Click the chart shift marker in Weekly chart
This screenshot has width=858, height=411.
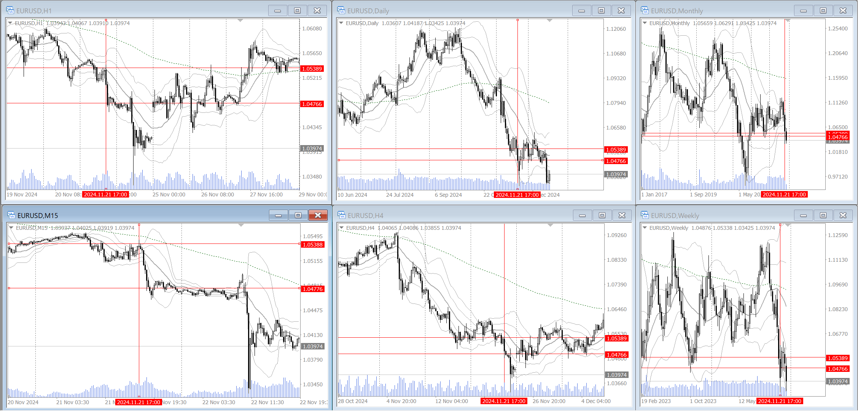pyautogui.click(x=788, y=225)
